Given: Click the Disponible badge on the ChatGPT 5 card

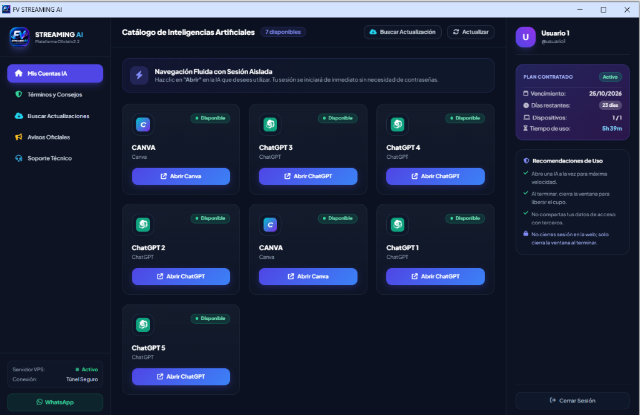Looking at the screenshot, I should (210, 319).
